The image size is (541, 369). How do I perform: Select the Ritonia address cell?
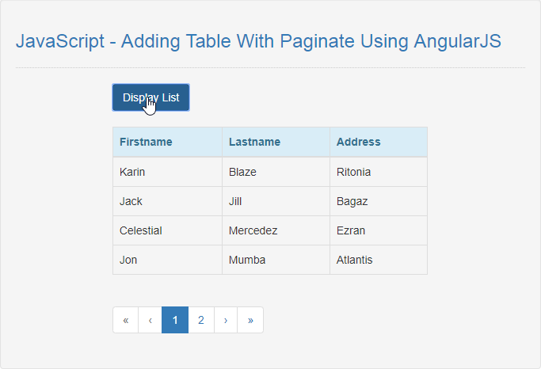(x=379, y=172)
